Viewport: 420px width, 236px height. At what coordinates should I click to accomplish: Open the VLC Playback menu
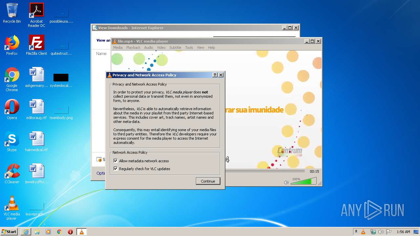pos(133,48)
